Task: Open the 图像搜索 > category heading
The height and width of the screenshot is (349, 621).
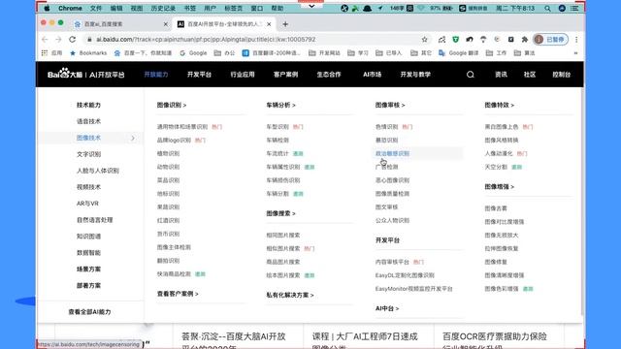Action: (280, 213)
